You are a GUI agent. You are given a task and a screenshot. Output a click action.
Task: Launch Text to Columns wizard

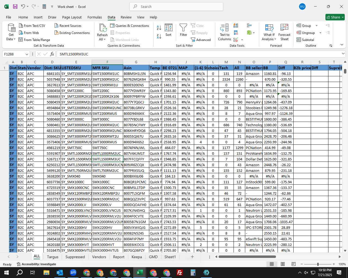(225, 32)
